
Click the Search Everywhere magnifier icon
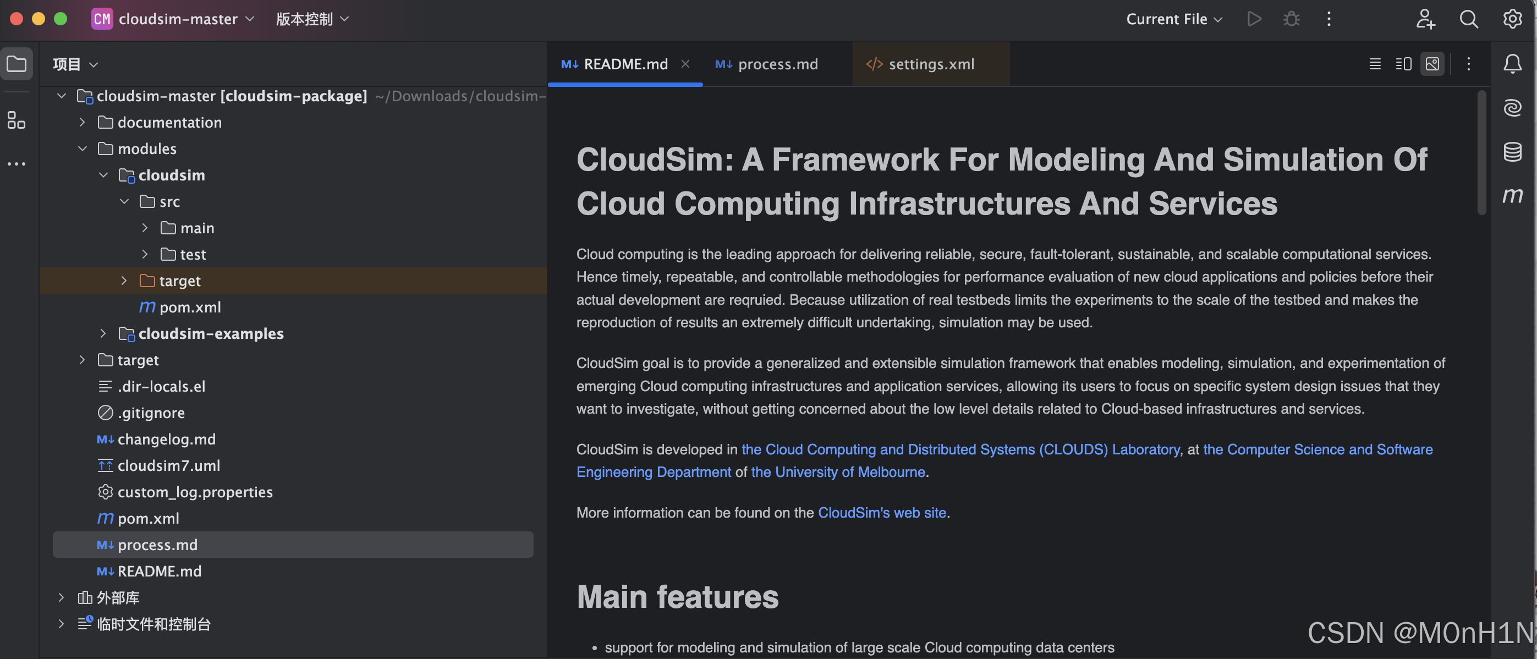1468,19
